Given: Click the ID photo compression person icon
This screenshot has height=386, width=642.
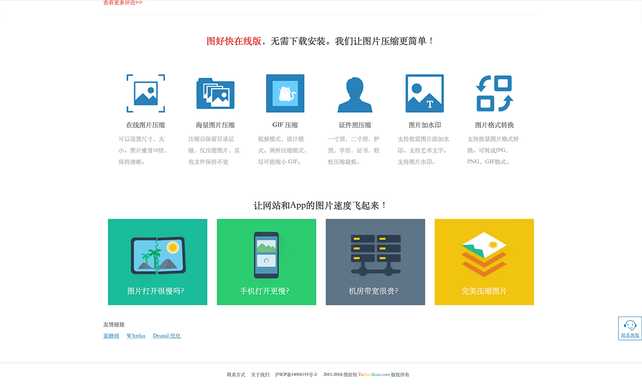Looking at the screenshot, I should tap(355, 94).
